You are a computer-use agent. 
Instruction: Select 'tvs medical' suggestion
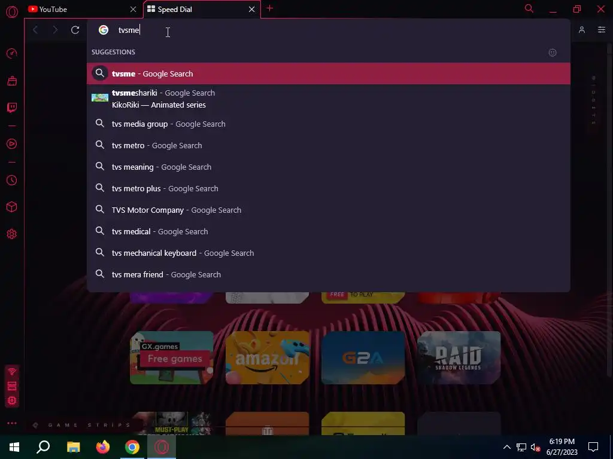point(329,231)
